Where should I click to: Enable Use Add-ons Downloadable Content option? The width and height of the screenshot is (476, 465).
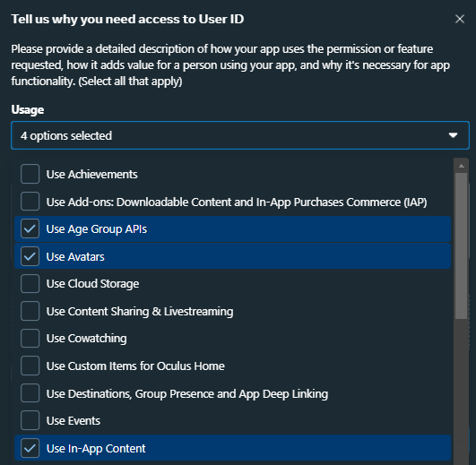pyautogui.click(x=30, y=201)
